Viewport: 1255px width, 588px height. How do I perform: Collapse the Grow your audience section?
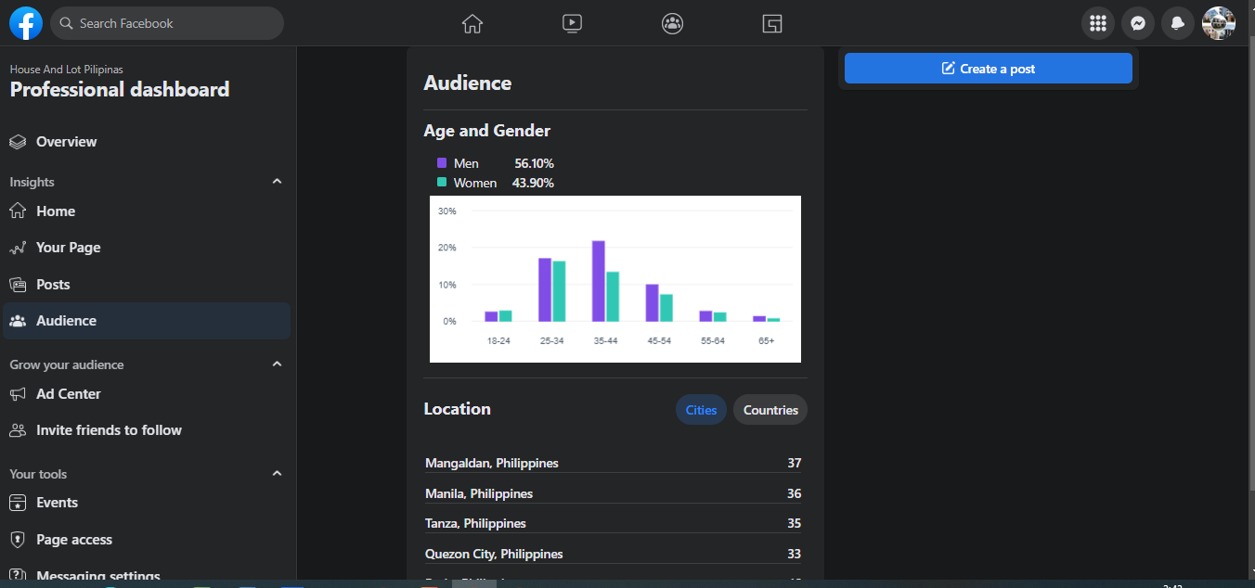(x=277, y=364)
